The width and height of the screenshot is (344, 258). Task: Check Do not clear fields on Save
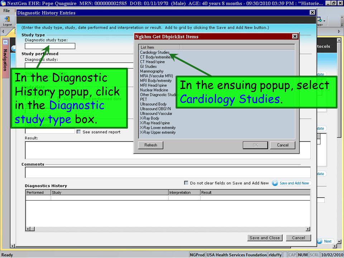coord(186,183)
